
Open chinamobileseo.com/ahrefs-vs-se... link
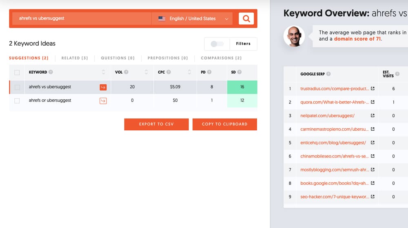pyautogui.click(x=335, y=156)
